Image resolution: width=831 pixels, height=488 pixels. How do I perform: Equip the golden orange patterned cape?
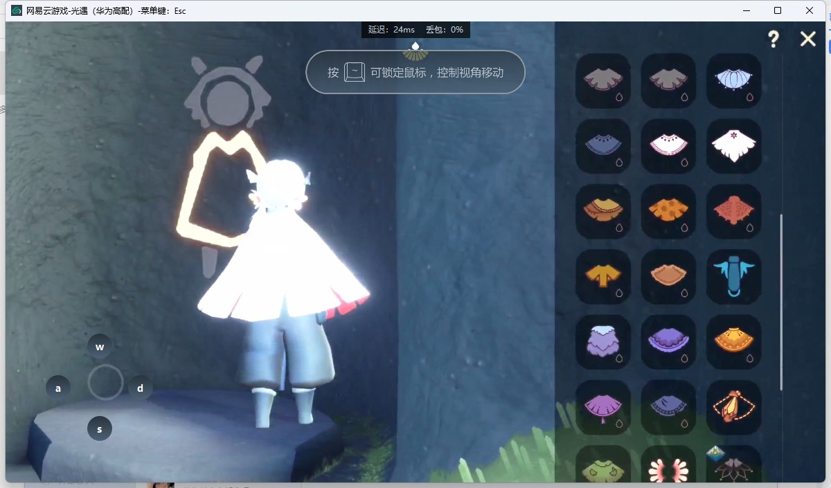click(x=733, y=342)
